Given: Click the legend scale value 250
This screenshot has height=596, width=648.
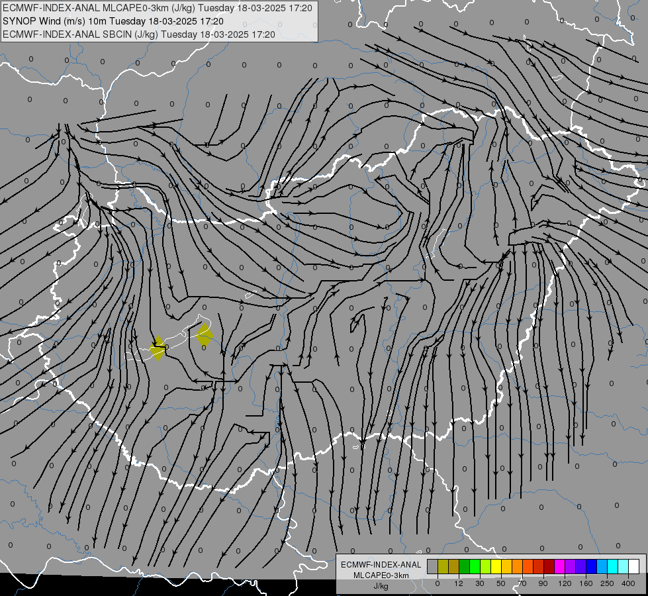Looking at the screenshot, I should [608, 583].
